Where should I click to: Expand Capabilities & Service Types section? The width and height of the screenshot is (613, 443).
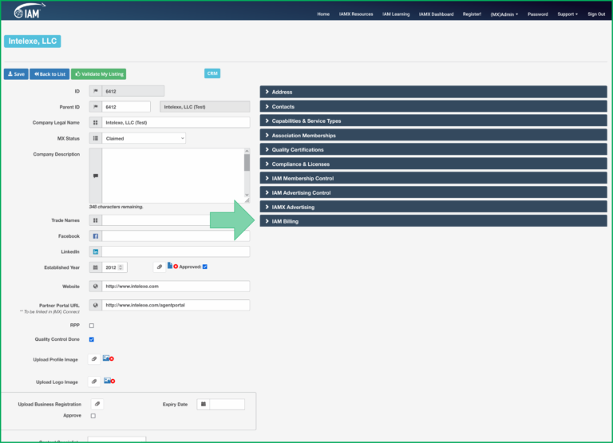tap(433, 121)
